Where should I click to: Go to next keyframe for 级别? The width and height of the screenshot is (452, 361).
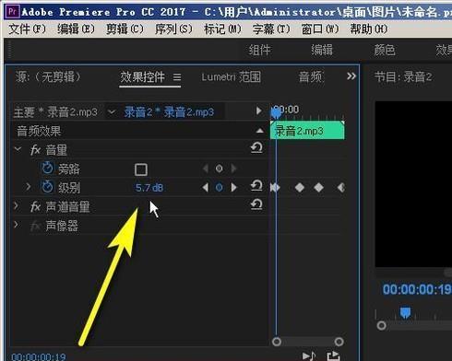click(233, 187)
